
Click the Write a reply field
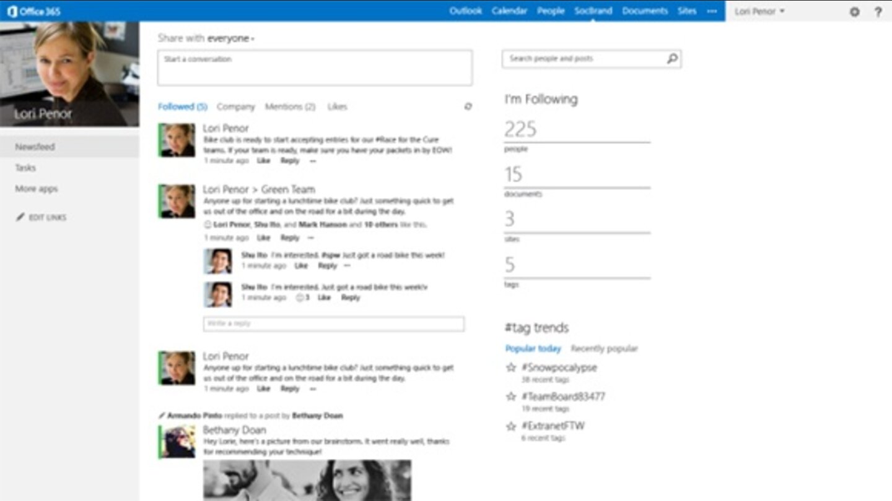point(334,323)
